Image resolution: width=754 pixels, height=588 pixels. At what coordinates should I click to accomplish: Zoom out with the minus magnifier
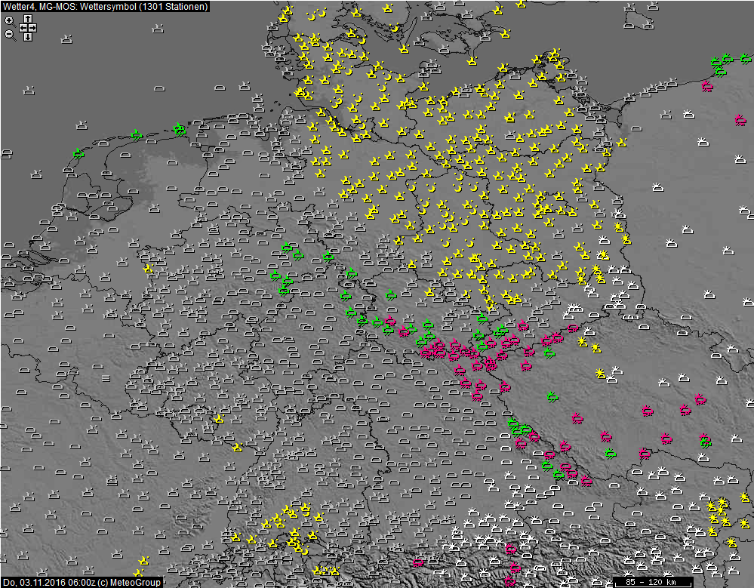10,35
